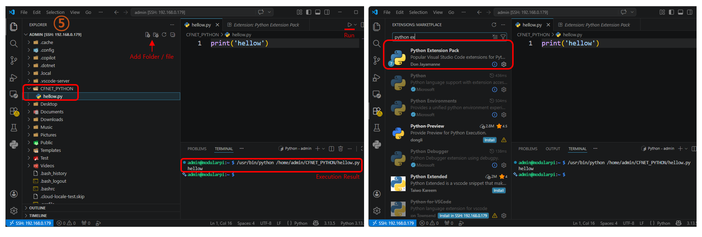
Task: Kill the terminal using the trash icon
Action: click(x=340, y=149)
